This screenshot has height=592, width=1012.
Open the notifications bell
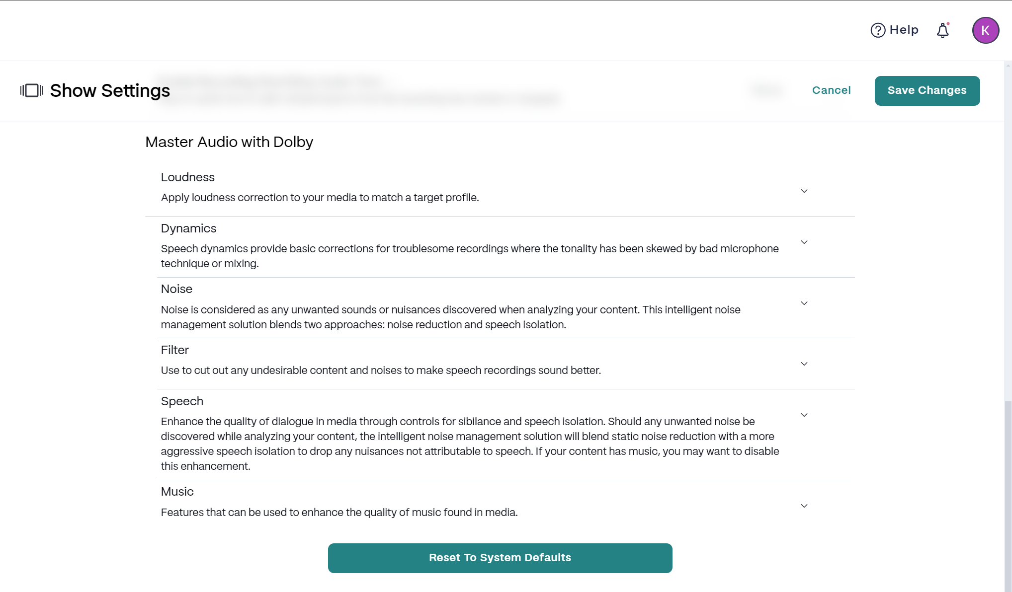click(x=942, y=31)
